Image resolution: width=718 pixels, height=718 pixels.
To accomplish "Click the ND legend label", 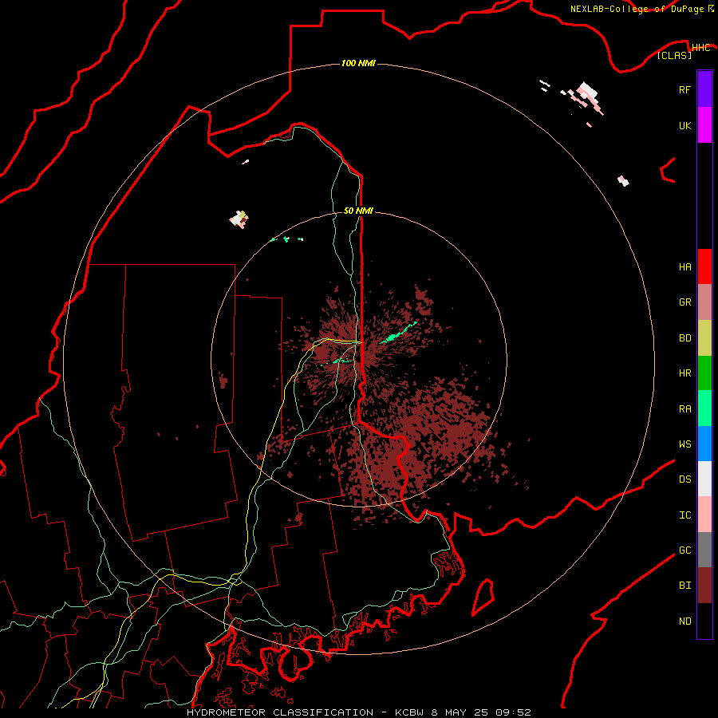I will pos(684,621).
